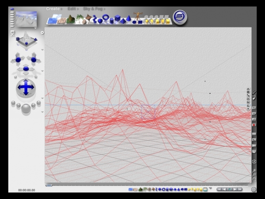Click the 00:00:00.00 time readout
Viewport: 265px width, 199px height.
tap(26, 190)
